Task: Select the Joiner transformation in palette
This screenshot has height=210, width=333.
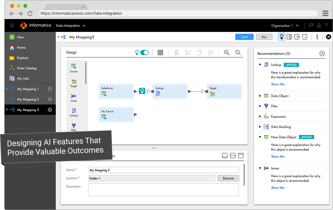Action: click(x=74, y=98)
